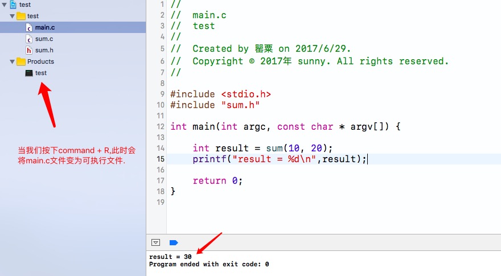The width and height of the screenshot is (501, 276).
Task: Click the main.c file icon
Action: tap(29, 27)
